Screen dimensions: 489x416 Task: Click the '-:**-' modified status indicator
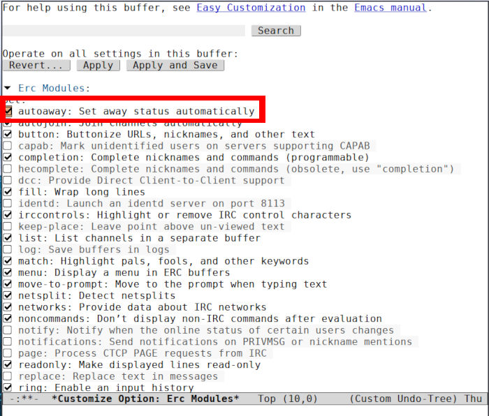[24, 399]
